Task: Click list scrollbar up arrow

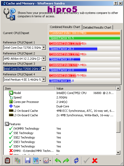Action: [118, 88]
